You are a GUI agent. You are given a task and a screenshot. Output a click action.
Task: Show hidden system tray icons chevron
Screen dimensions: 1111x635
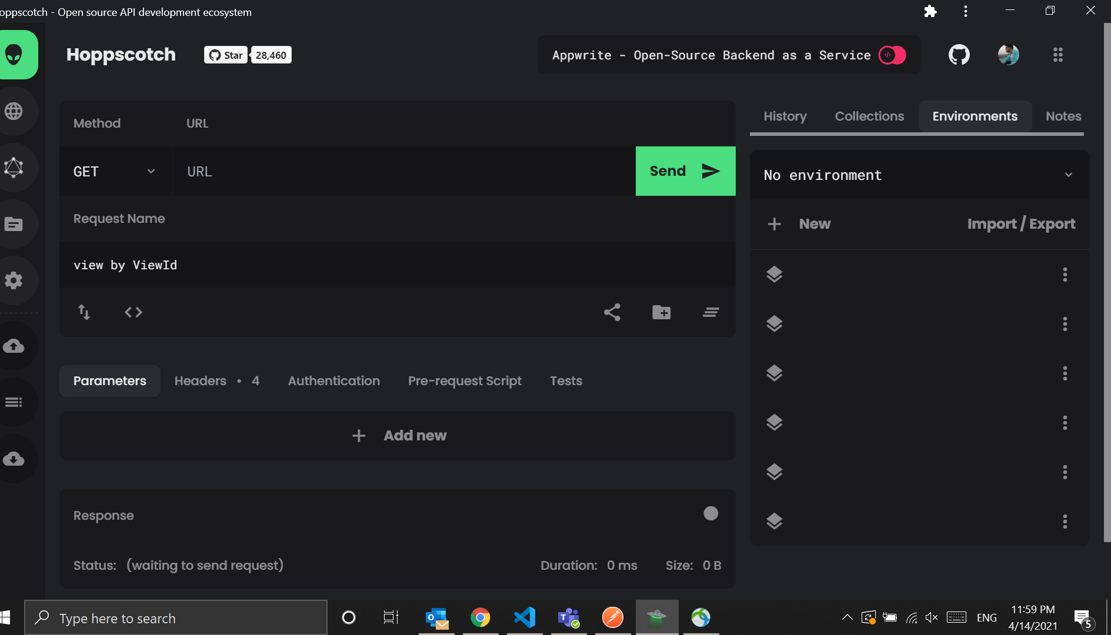click(848, 617)
